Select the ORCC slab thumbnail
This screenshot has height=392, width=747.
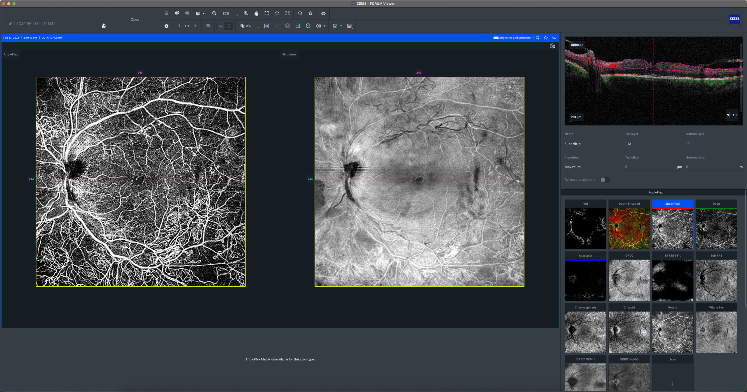coord(629,276)
